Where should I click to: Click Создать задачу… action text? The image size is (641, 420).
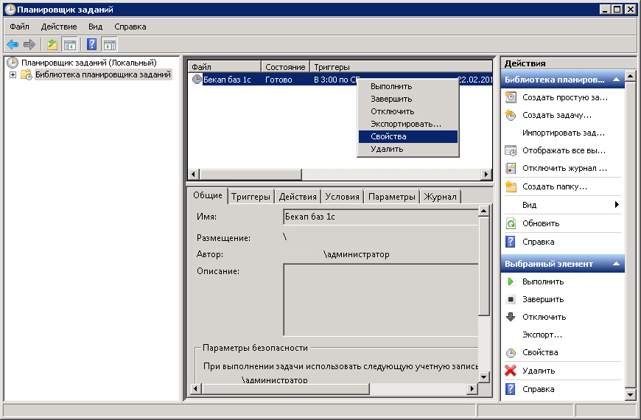(x=557, y=115)
